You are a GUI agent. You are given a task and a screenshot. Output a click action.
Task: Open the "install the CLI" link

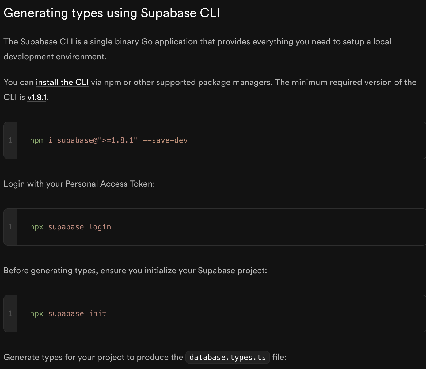[x=62, y=82]
